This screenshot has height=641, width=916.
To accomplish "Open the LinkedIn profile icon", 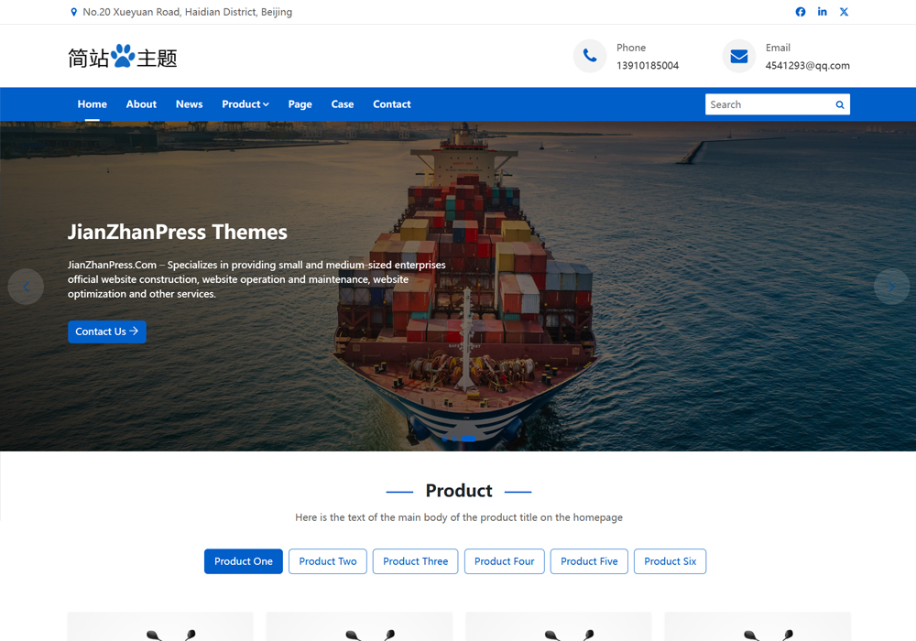I will pyautogui.click(x=822, y=12).
